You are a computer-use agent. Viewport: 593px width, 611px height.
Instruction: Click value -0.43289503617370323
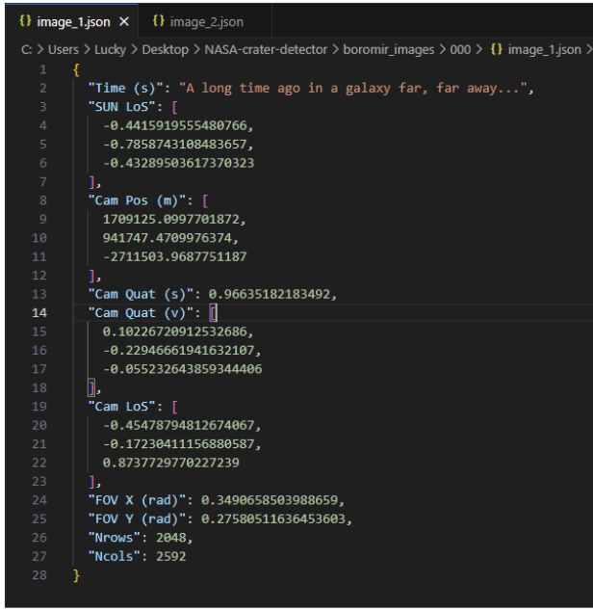coord(179,163)
